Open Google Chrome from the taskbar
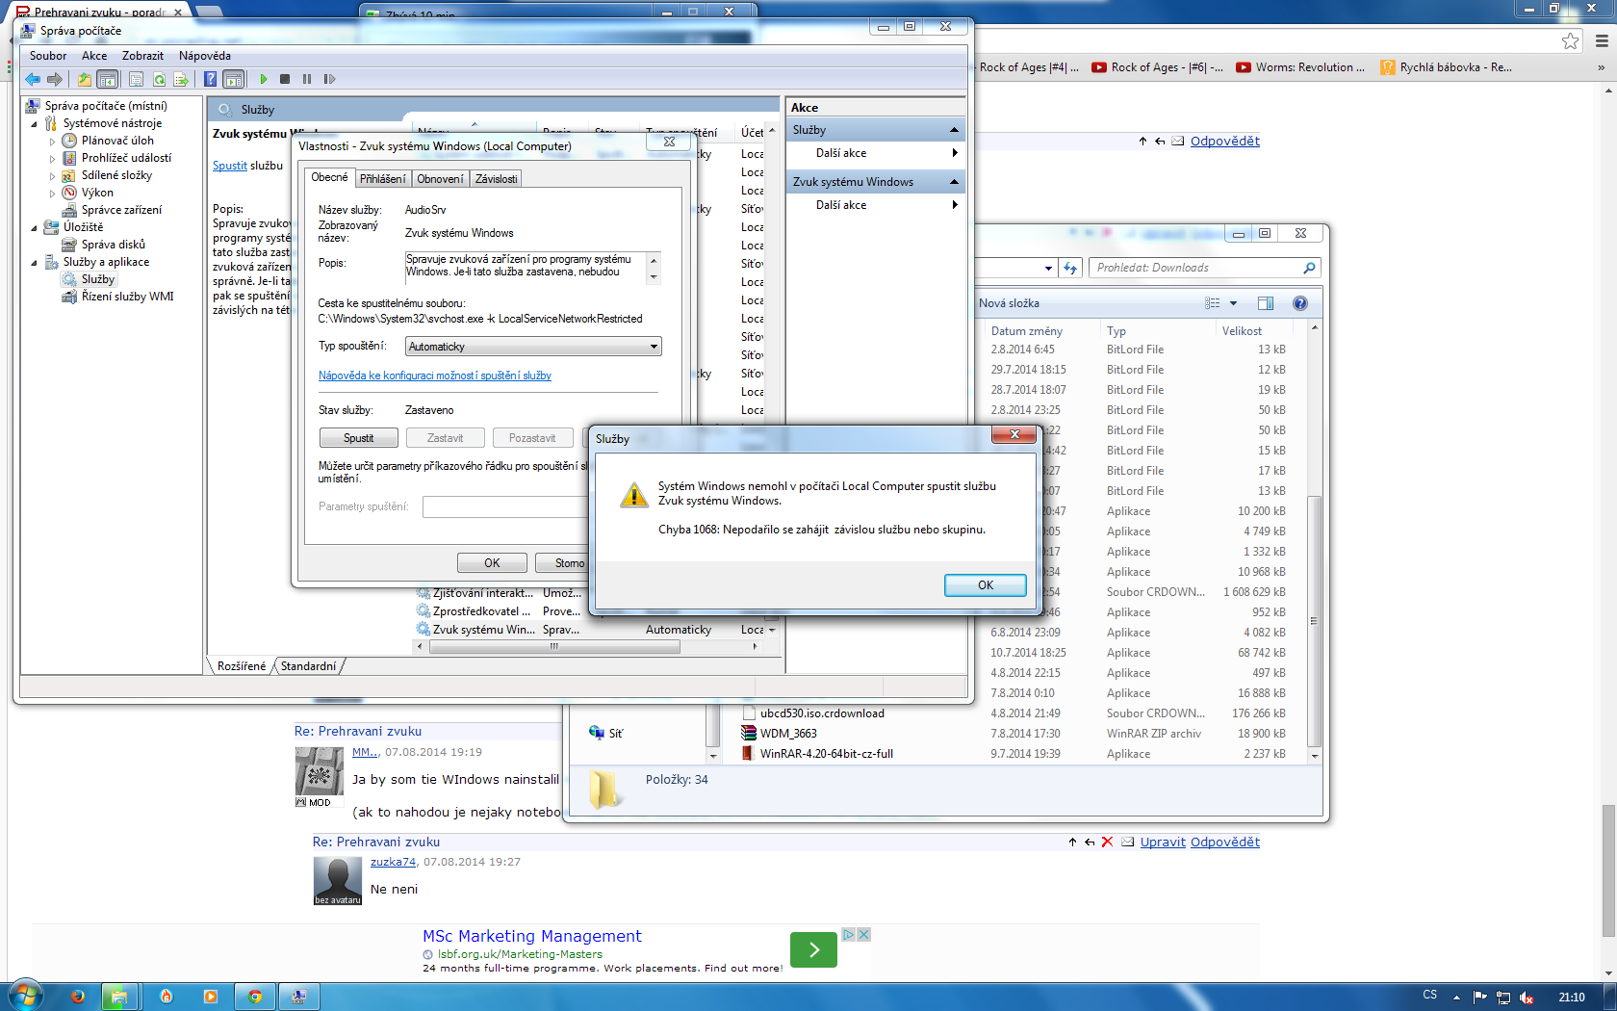 255,997
